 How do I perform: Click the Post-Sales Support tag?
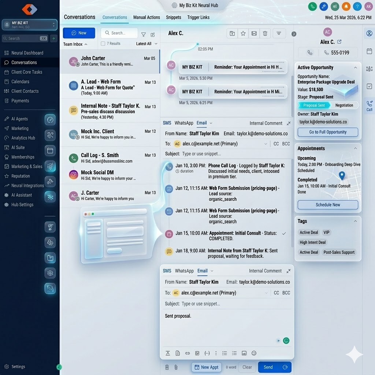339,252
